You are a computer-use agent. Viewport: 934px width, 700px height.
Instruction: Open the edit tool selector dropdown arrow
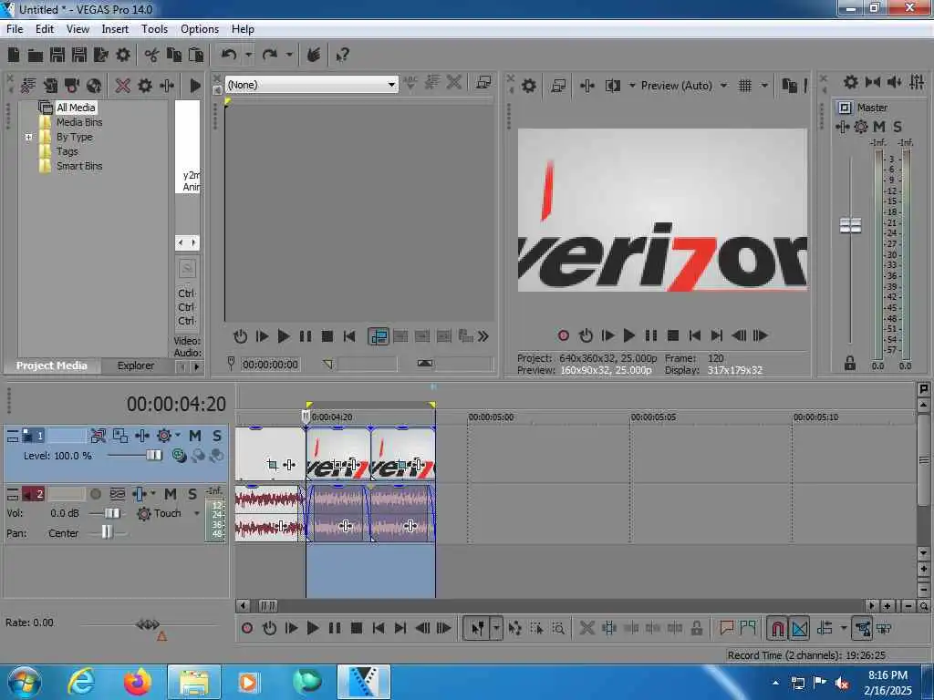(x=496, y=629)
